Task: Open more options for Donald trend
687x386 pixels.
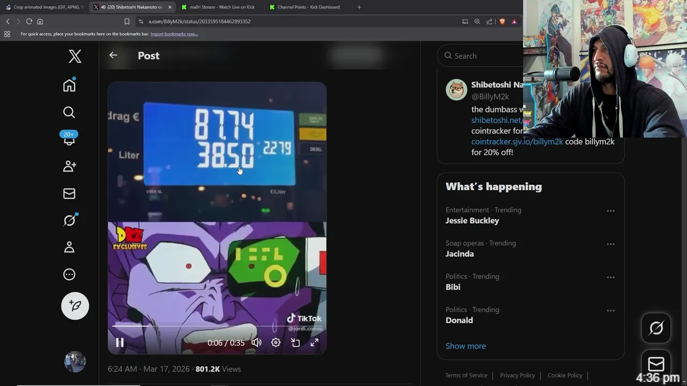Action: [x=611, y=310]
